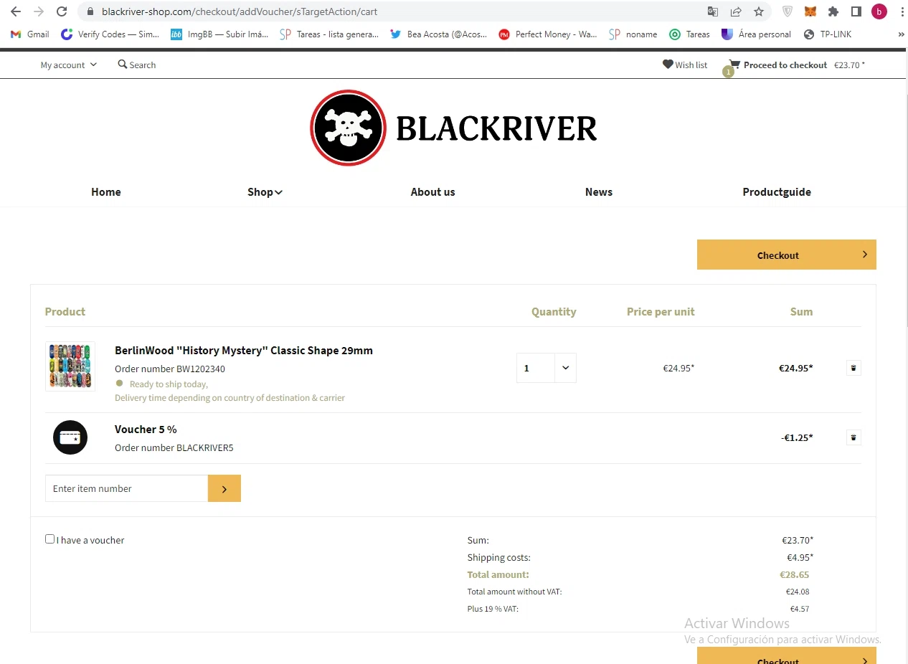This screenshot has width=908, height=664.
Task: Open the Verify Codes bookmark
Action: 110,34
